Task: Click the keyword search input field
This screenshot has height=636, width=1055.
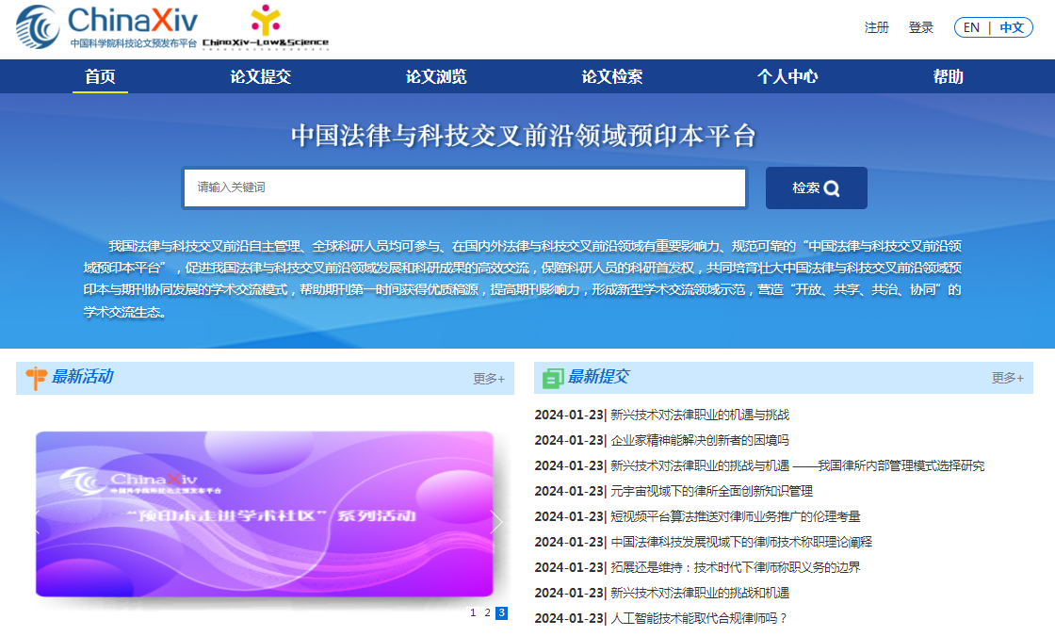Action: [x=464, y=188]
